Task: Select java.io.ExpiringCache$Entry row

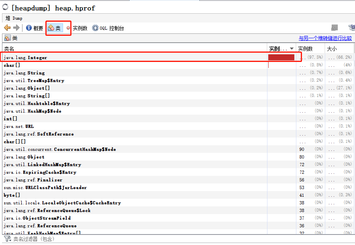Action: 178,172
